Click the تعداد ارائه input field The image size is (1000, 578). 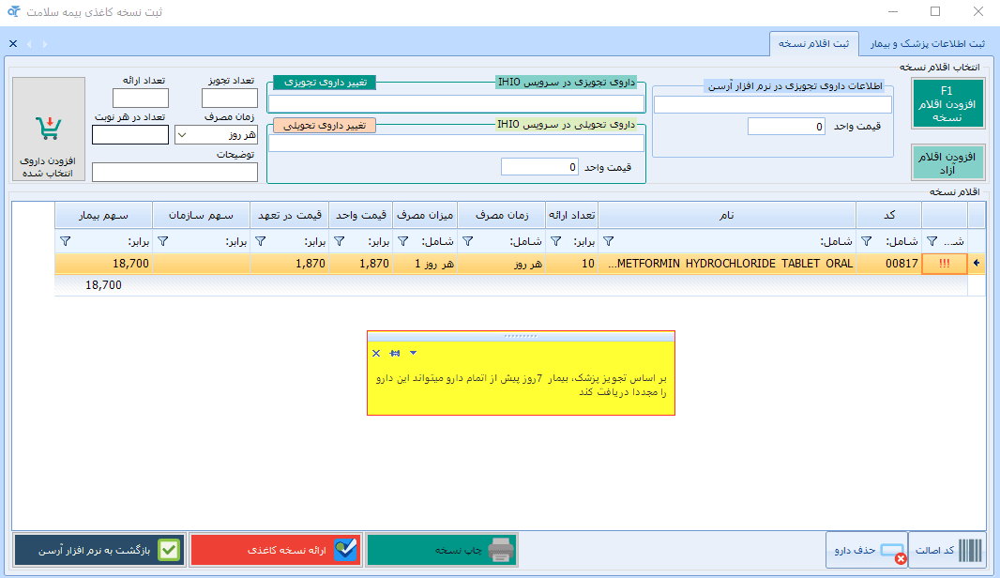click(141, 99)
